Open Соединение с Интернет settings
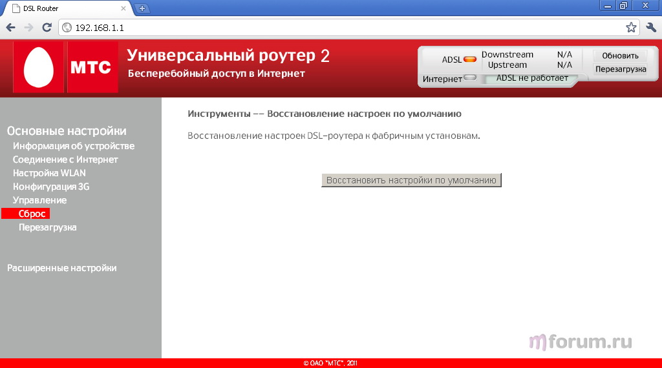The height and width of the screenshot is (368, 662). tap(65, 159)
